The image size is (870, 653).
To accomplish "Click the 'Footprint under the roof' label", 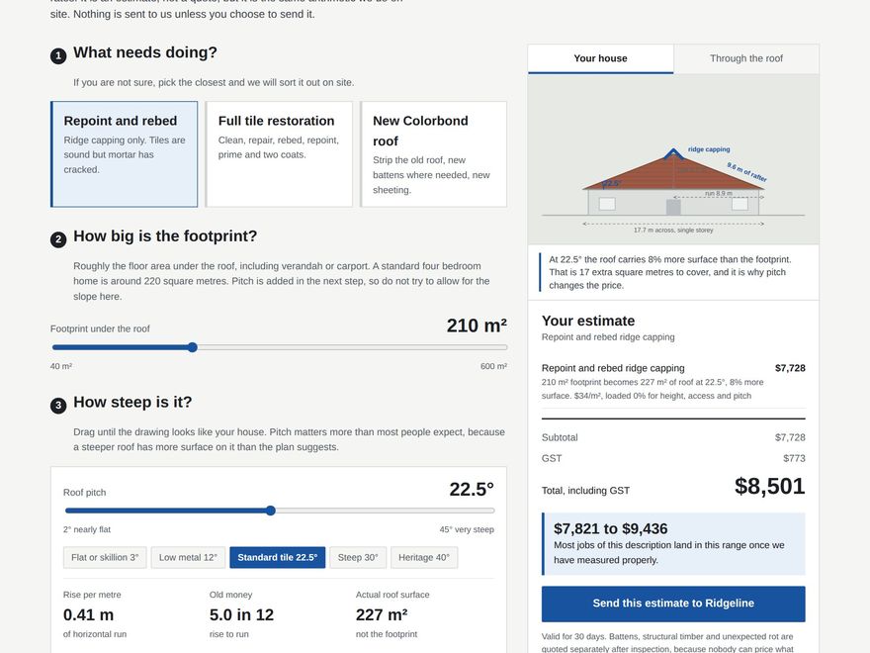I will pos(100,328).
